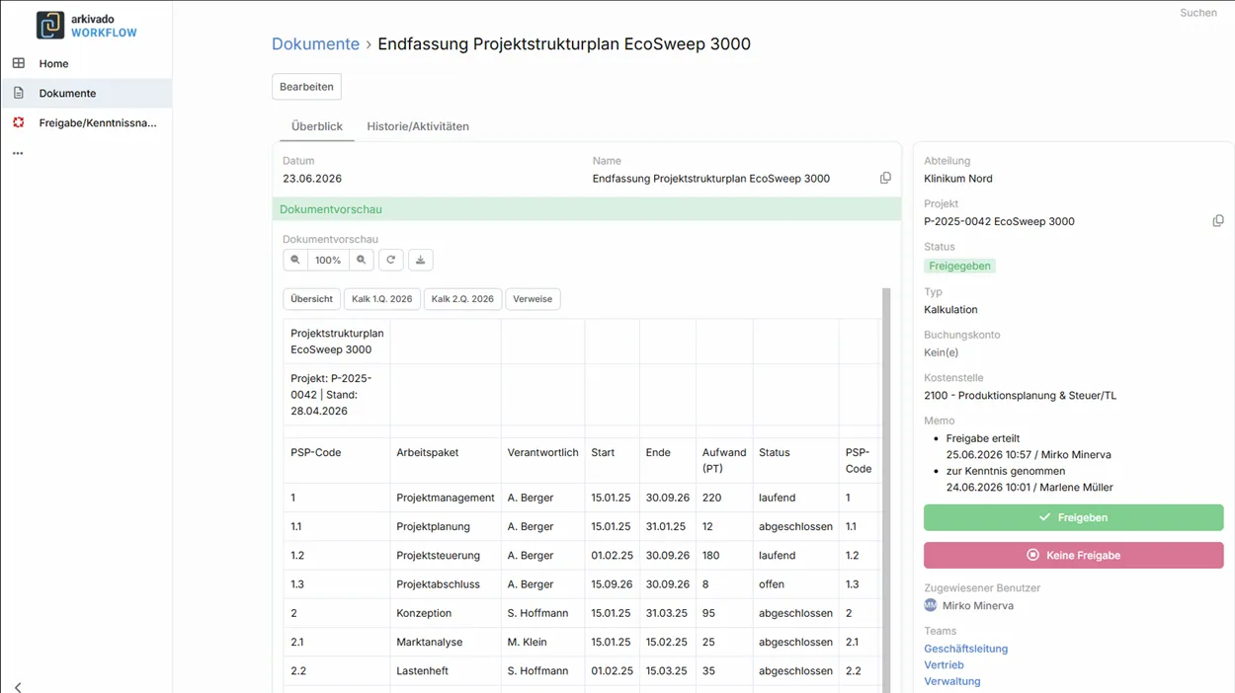Screen dimensions: 1235x693
Task: Click the date 23.06.2026 value
Action: click(312, 179)
